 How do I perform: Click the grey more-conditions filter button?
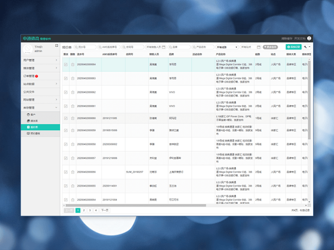pos(270,47)
